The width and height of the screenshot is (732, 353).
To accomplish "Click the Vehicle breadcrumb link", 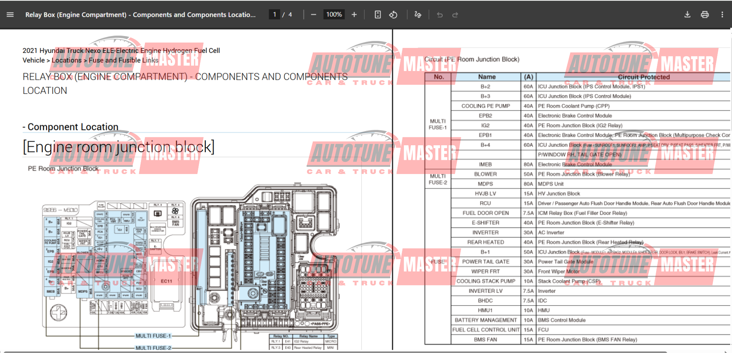I will click(x=33, y=60).
